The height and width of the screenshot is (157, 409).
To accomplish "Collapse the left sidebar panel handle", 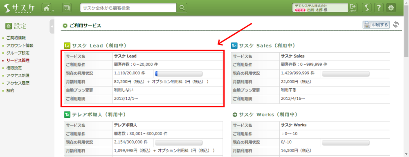I will 52,26.
